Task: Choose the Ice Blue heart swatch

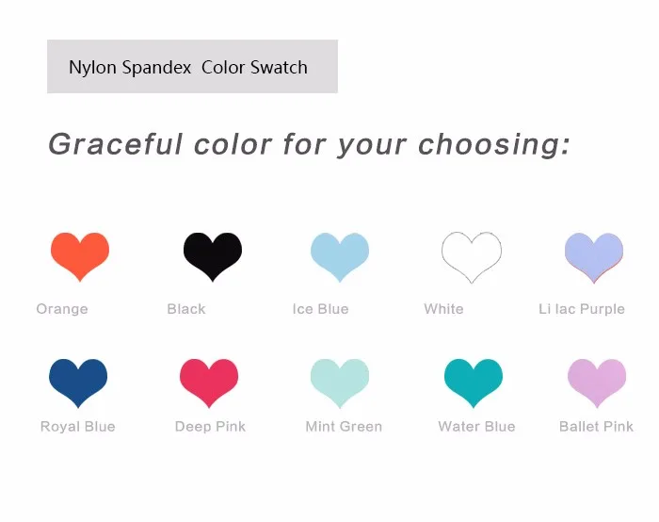Action: (x=340, y=254)
